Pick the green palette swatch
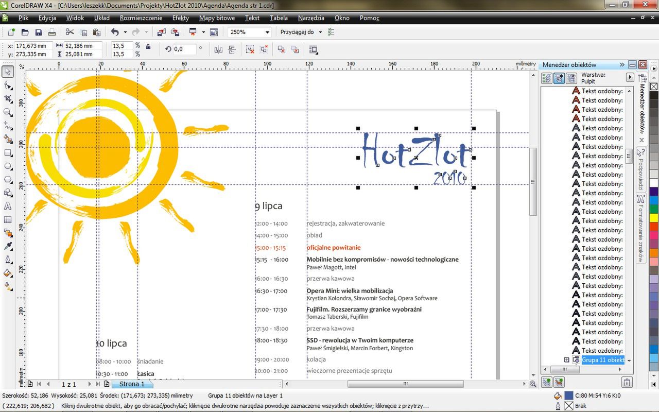Image resolution: width=659 pixels, height=412 pixels. point(654,209)
